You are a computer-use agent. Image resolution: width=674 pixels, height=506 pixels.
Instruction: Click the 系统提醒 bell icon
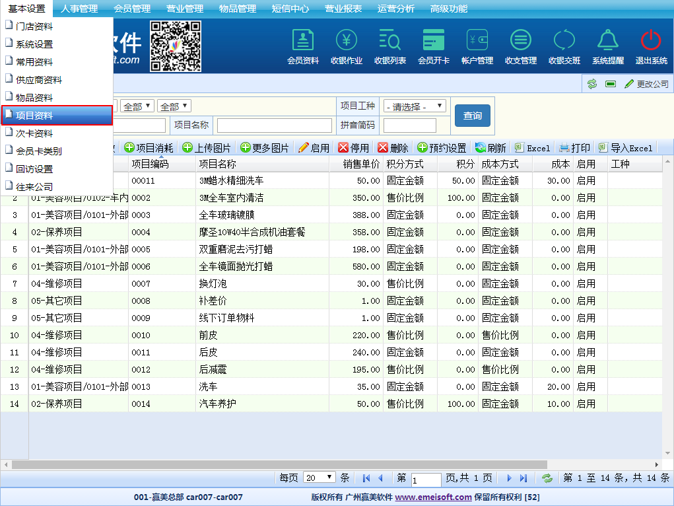coord(608,41)
